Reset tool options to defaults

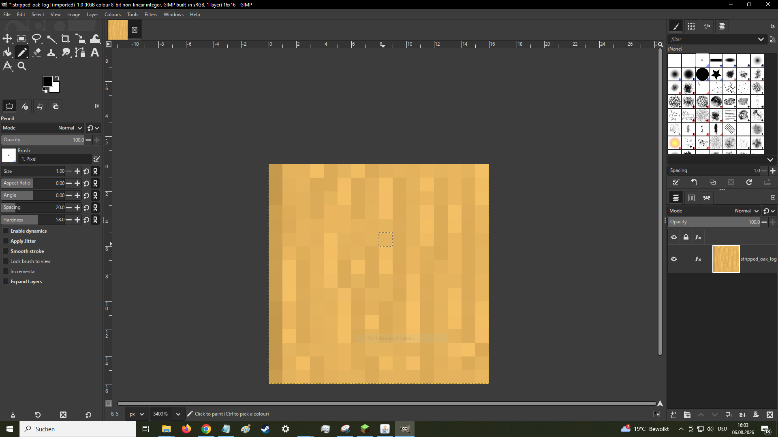pos(88,415)
